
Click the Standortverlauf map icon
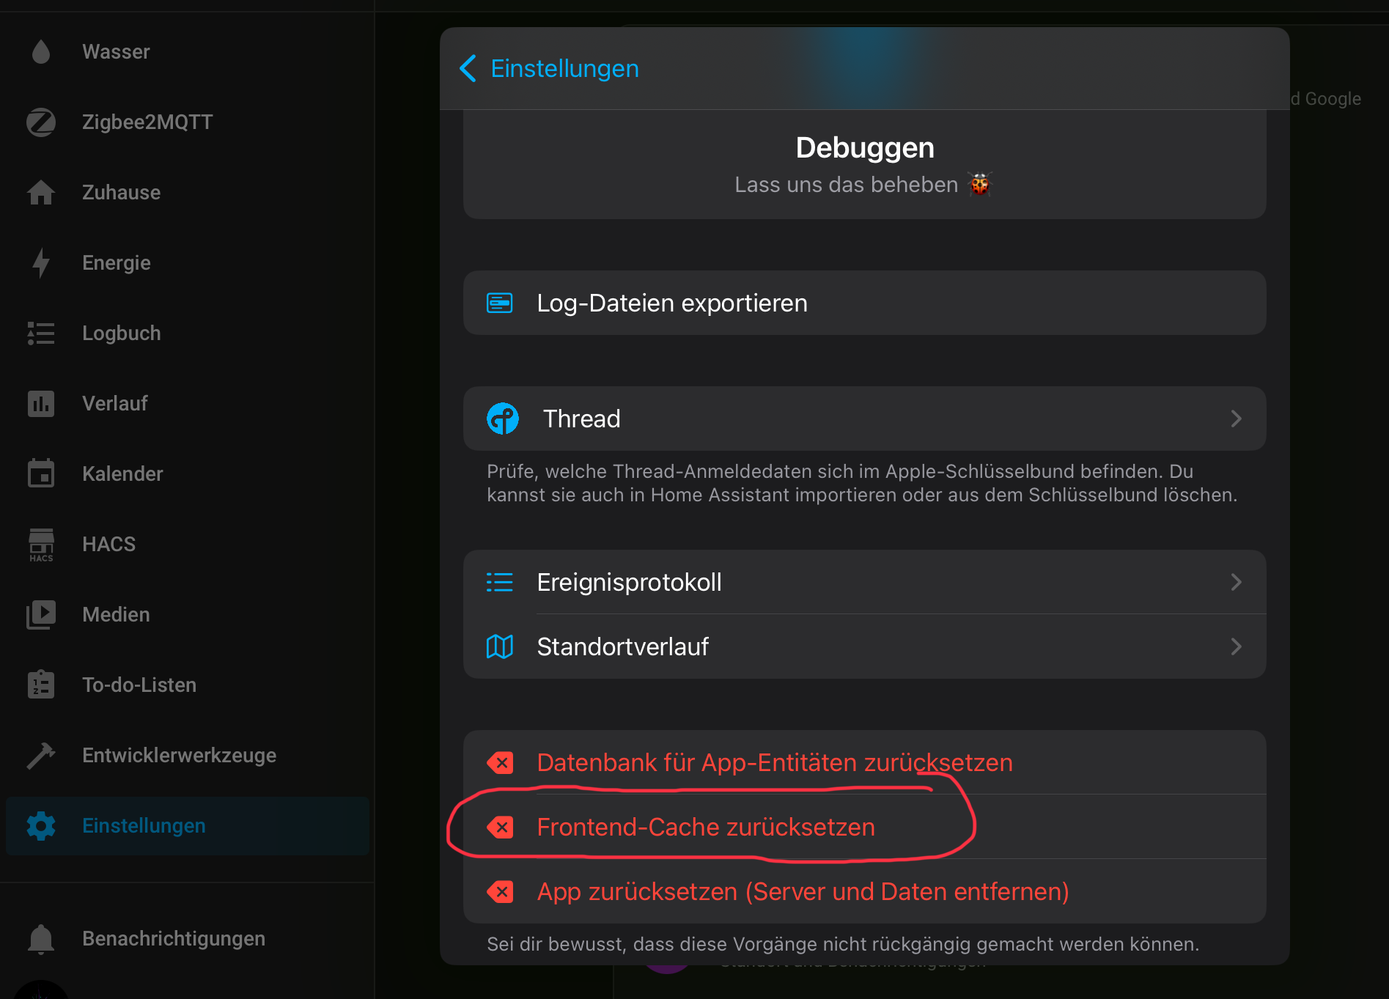(500, 646)
